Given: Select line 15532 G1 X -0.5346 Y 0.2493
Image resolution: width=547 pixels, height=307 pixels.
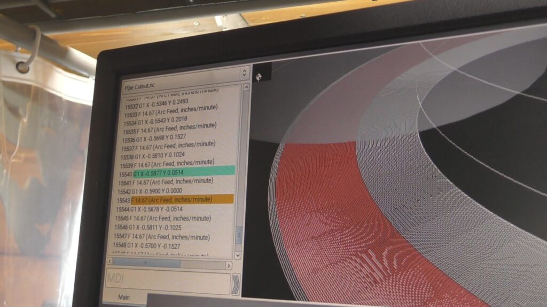Looking at the screenshot, I should tap(157, 103).
